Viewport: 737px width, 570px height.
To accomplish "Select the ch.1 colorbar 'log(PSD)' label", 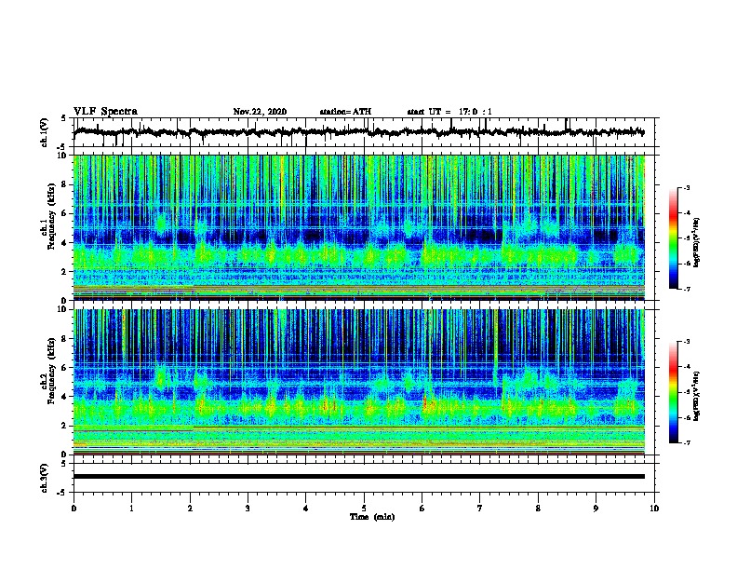I will tap(696, 243).
